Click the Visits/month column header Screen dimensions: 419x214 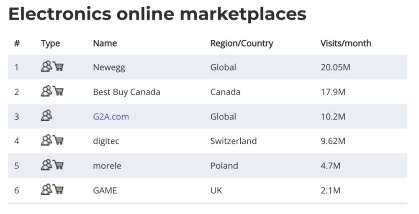pos(346,43)
